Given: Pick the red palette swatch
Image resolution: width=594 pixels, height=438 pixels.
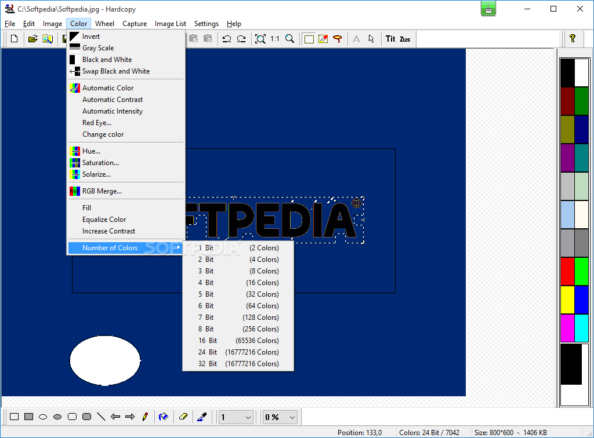Looking at the screenshot, I should click(567, 271).
